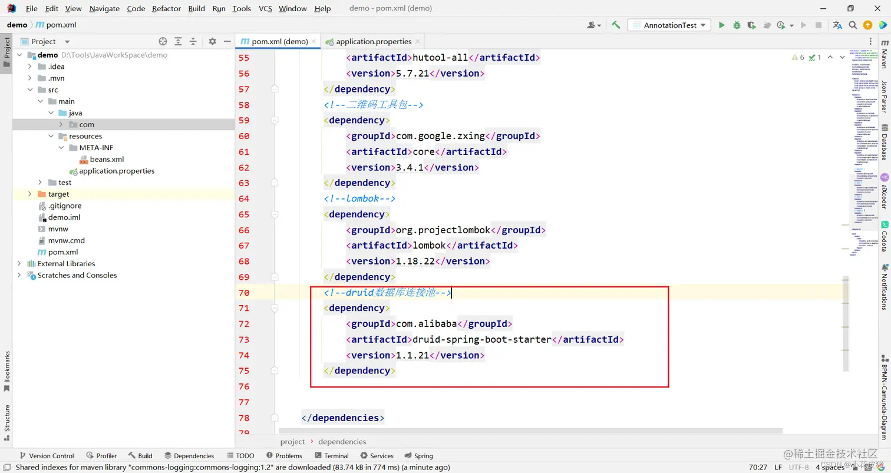891x473 pixels.
Task: Open the Database side tool window
Action: pos(885,142)
